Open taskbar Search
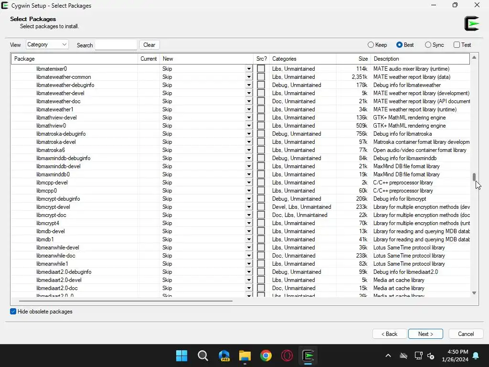Image resolution: width=489 pixels, height=367 pixels. pyautogui.click(x=202, y=356)
